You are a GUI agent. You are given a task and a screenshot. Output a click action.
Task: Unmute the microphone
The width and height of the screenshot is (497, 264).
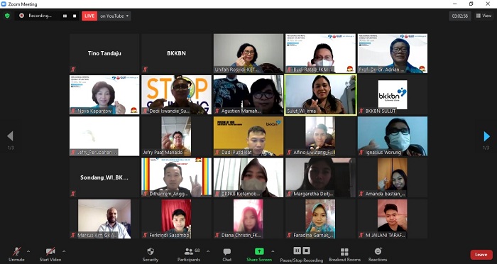[16, 255]
